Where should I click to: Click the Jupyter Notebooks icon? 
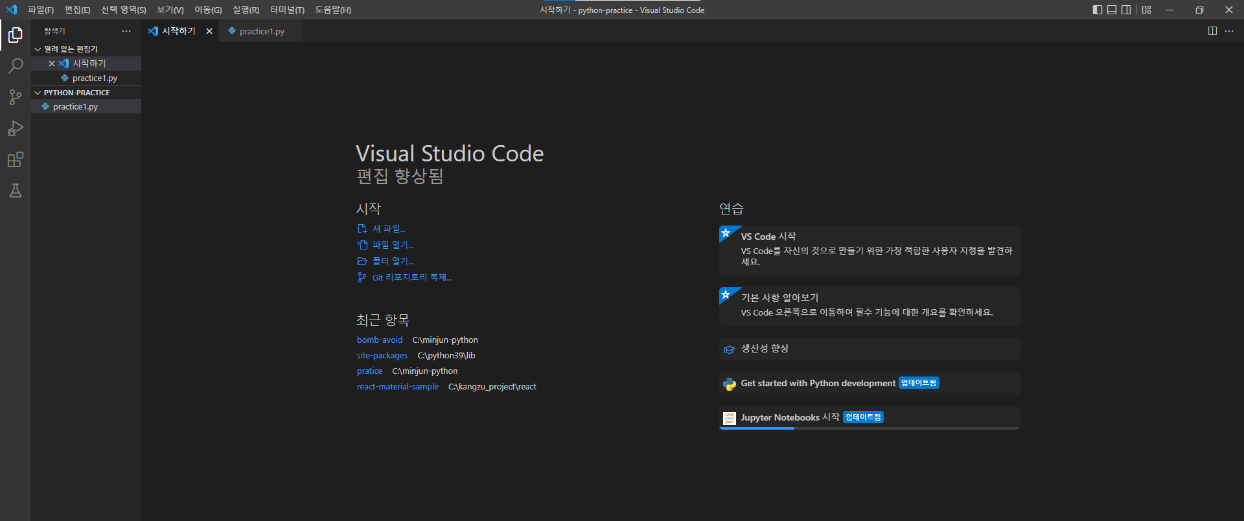point(730,418)
